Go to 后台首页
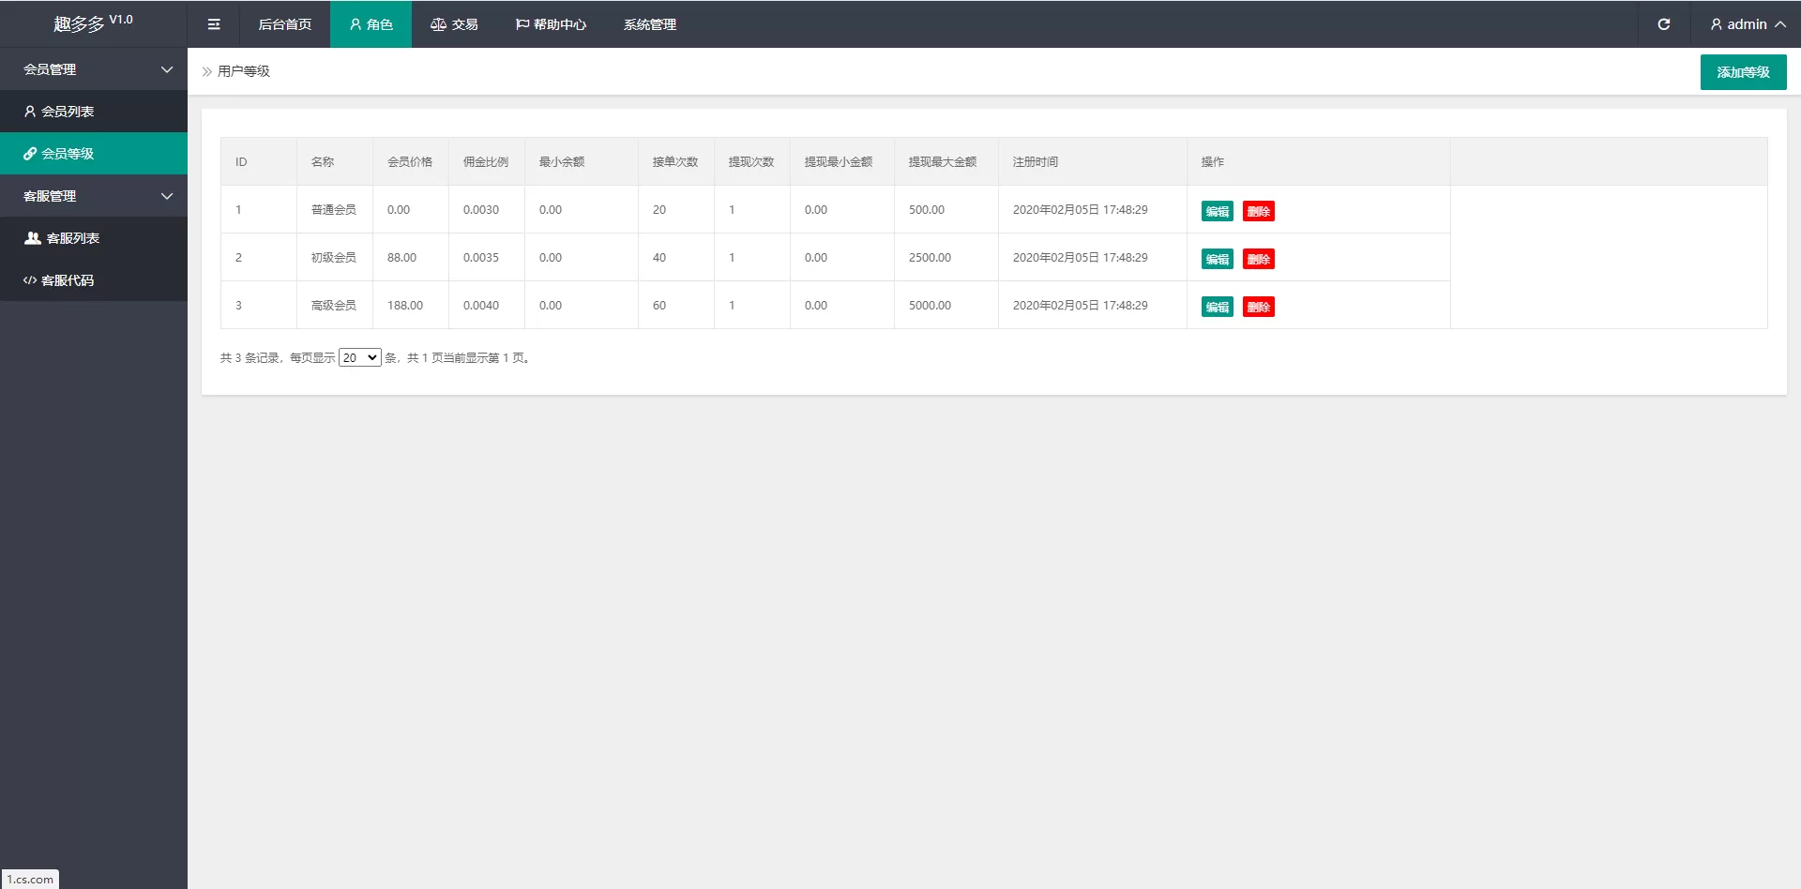1801x889 pixels. coord(284,24)
